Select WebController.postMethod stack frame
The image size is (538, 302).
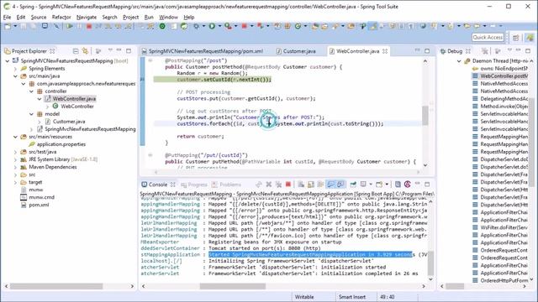[504, 76]
